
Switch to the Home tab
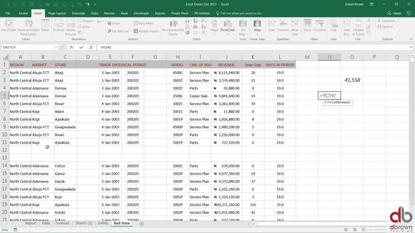[x=23, y=13]
